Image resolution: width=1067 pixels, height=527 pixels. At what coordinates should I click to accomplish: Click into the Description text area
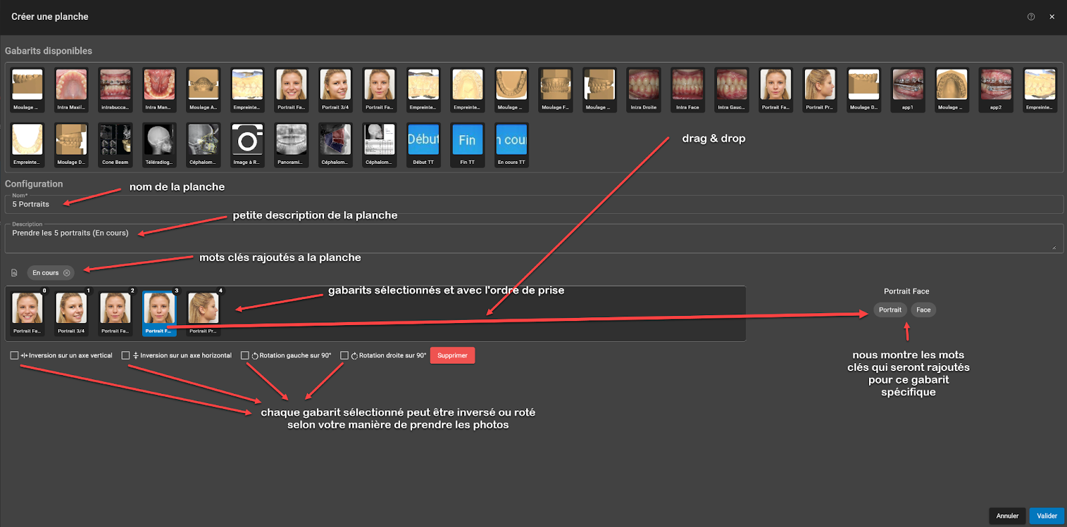[533, 238]
